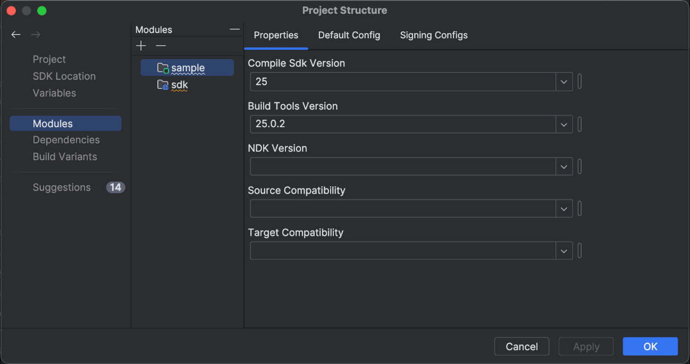
Task: Select the sample module folder icon
Action: [x=163, y=68]
